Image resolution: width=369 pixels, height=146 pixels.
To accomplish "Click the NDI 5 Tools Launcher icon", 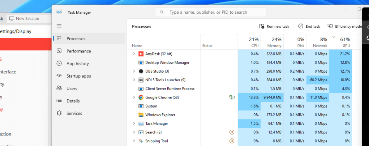I will point(141,80).
